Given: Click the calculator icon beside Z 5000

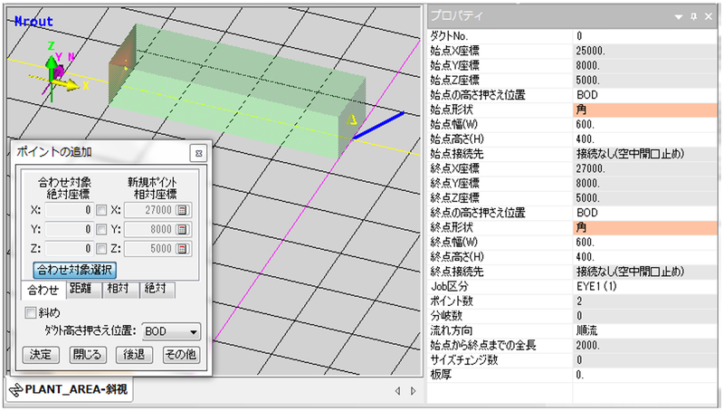Looking at the screenshot, I should tap(181, 248).
